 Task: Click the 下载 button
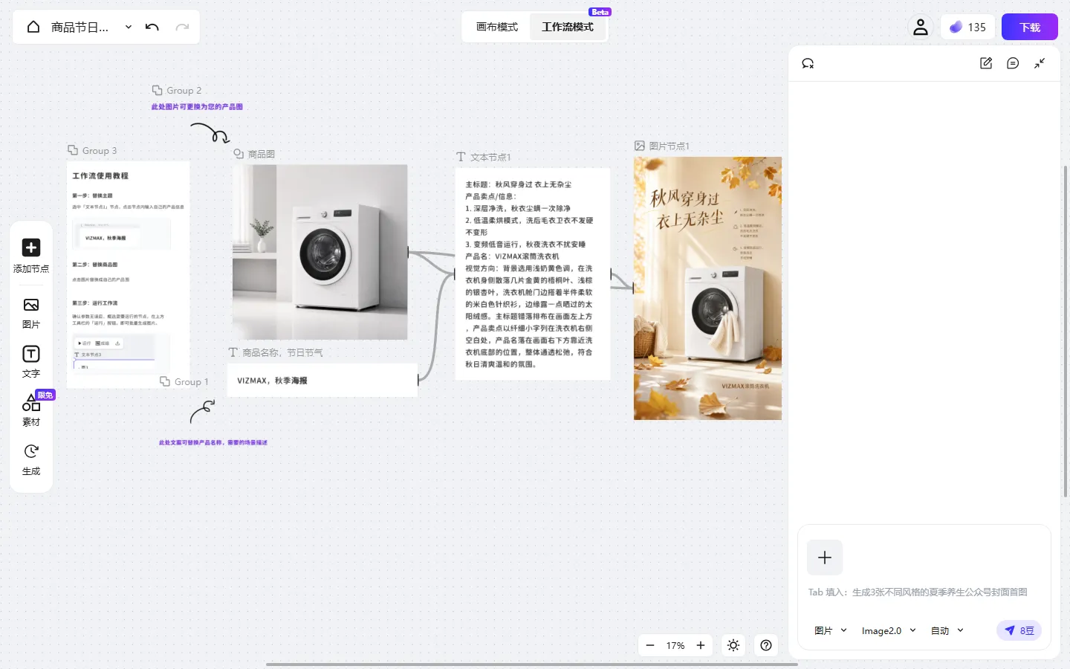pos(1030,27)
